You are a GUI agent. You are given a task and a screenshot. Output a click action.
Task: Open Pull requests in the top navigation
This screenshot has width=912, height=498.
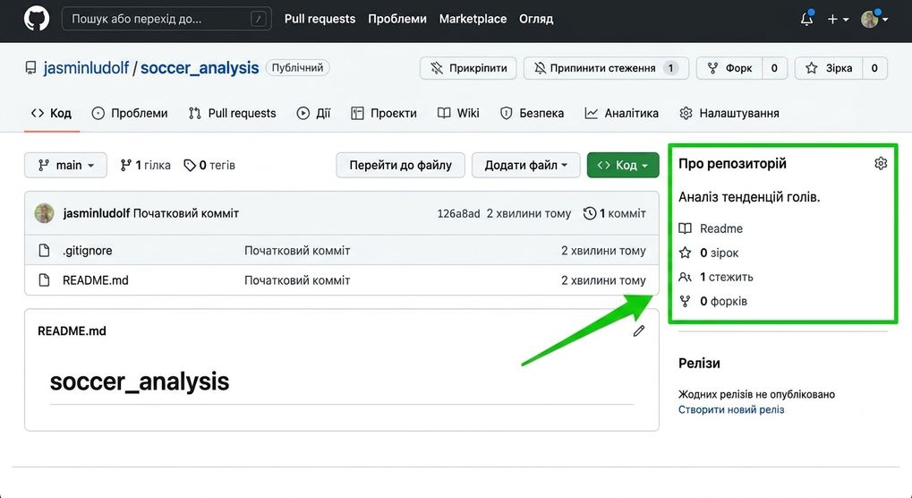pyautogui.click(x=320, y=19)
